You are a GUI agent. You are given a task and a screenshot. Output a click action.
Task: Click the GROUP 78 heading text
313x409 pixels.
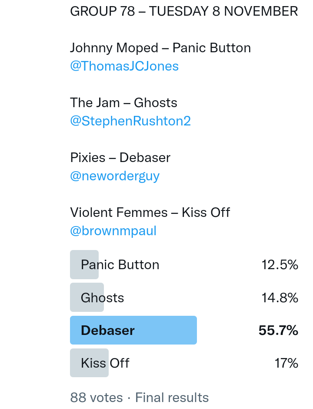click(x=103, y=11)
